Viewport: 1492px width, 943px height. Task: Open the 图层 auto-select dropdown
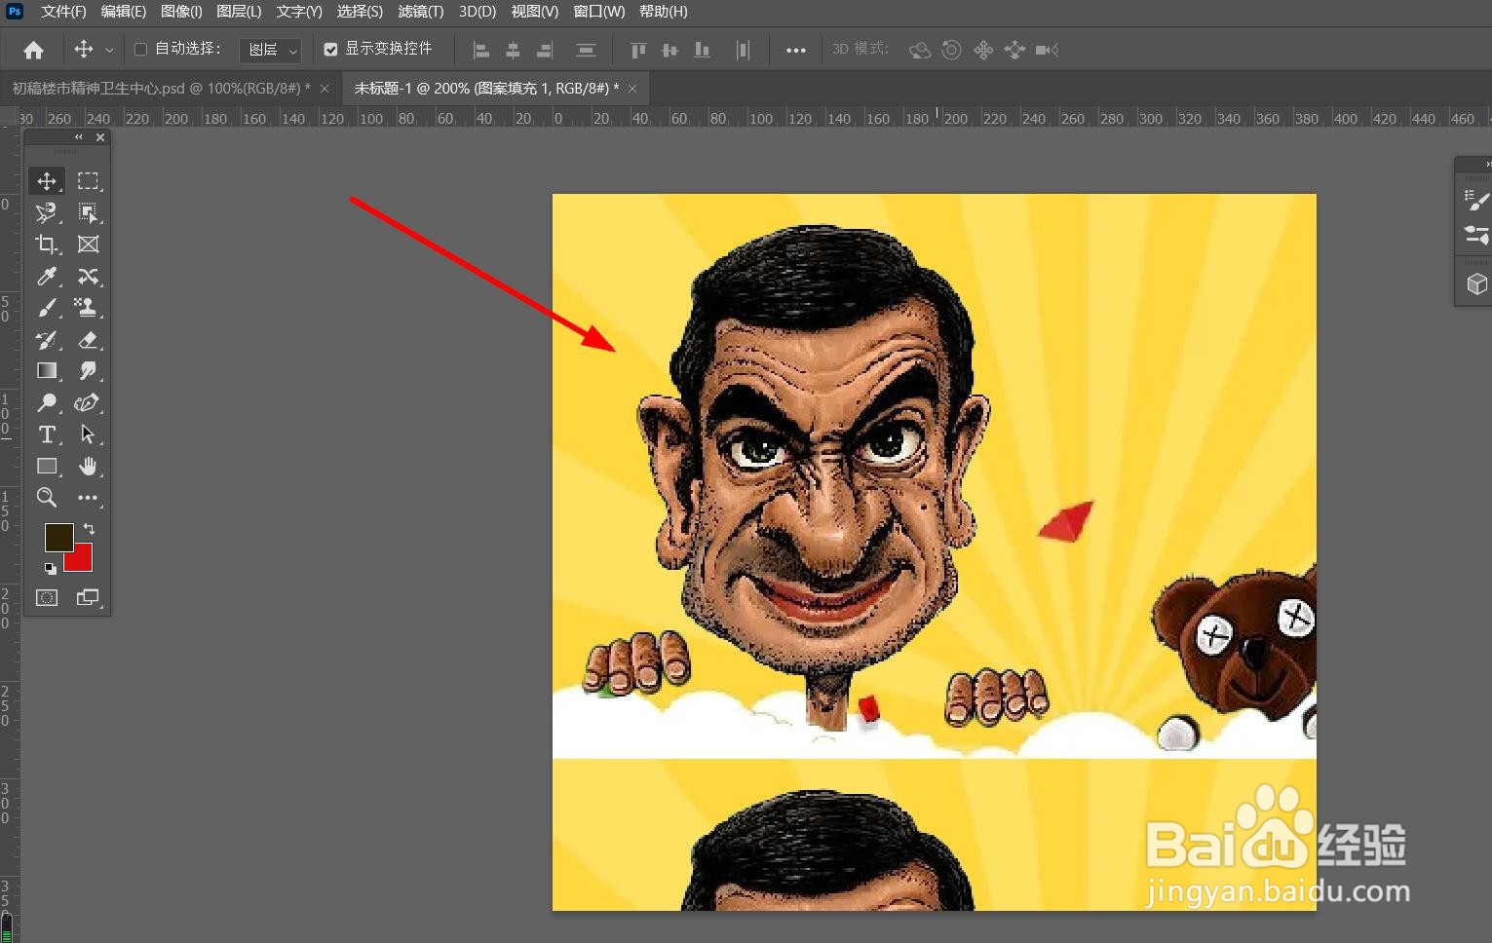(270, 50)
